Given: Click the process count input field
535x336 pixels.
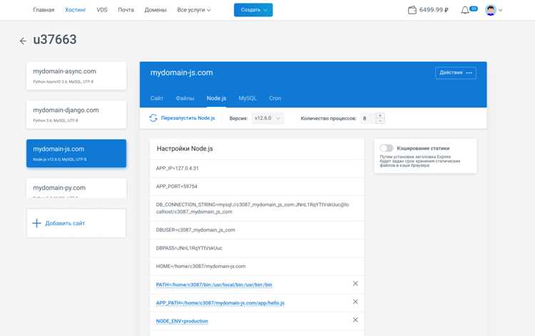Looking at the screenshot, I should click(x=368, y=118).
